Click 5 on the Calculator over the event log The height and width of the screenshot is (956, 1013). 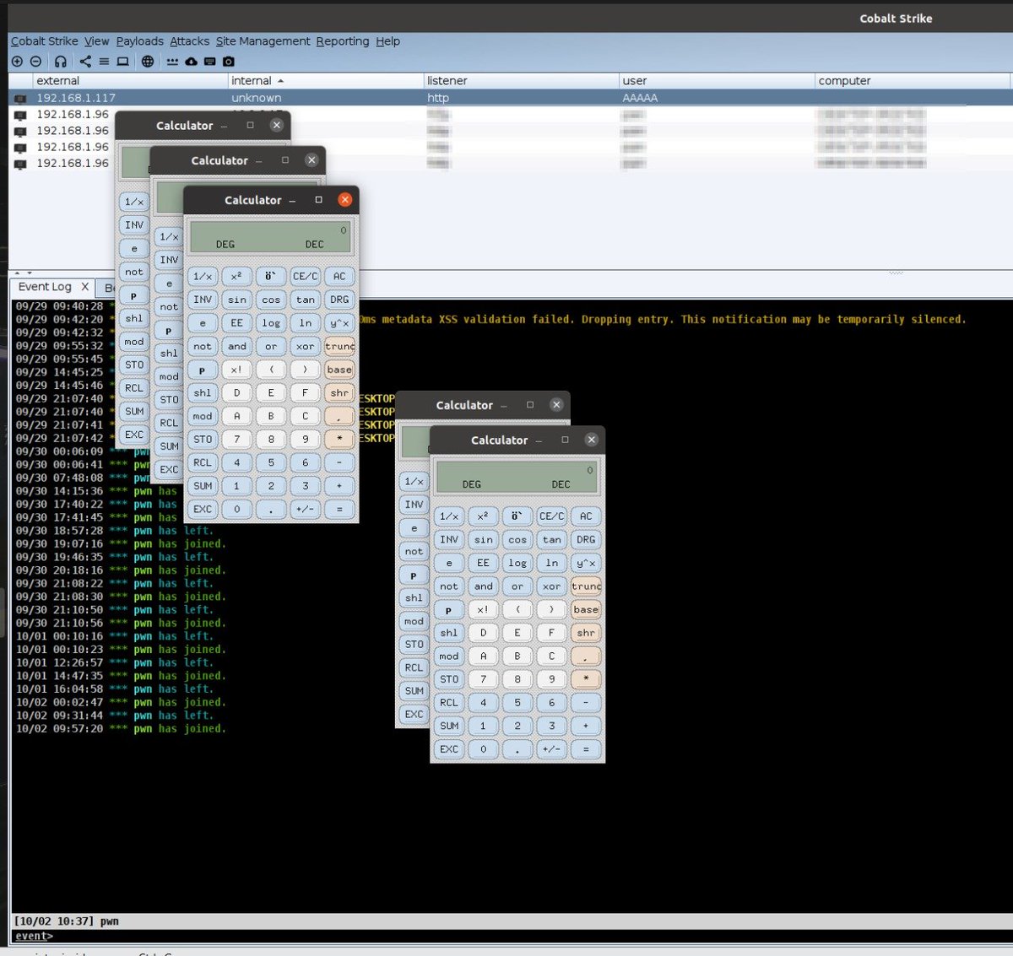[x=517, y=703]
